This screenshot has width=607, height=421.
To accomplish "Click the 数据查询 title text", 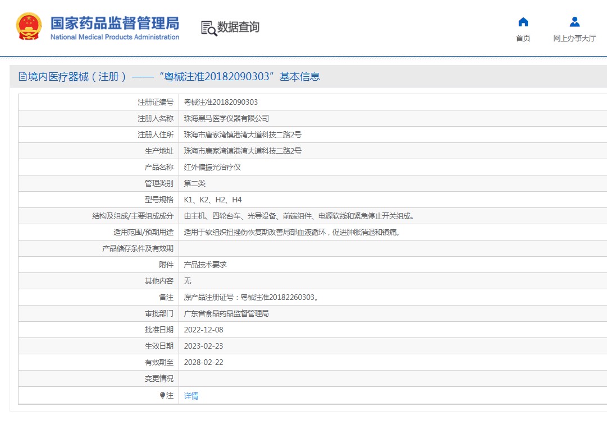I will coord(239,27).
